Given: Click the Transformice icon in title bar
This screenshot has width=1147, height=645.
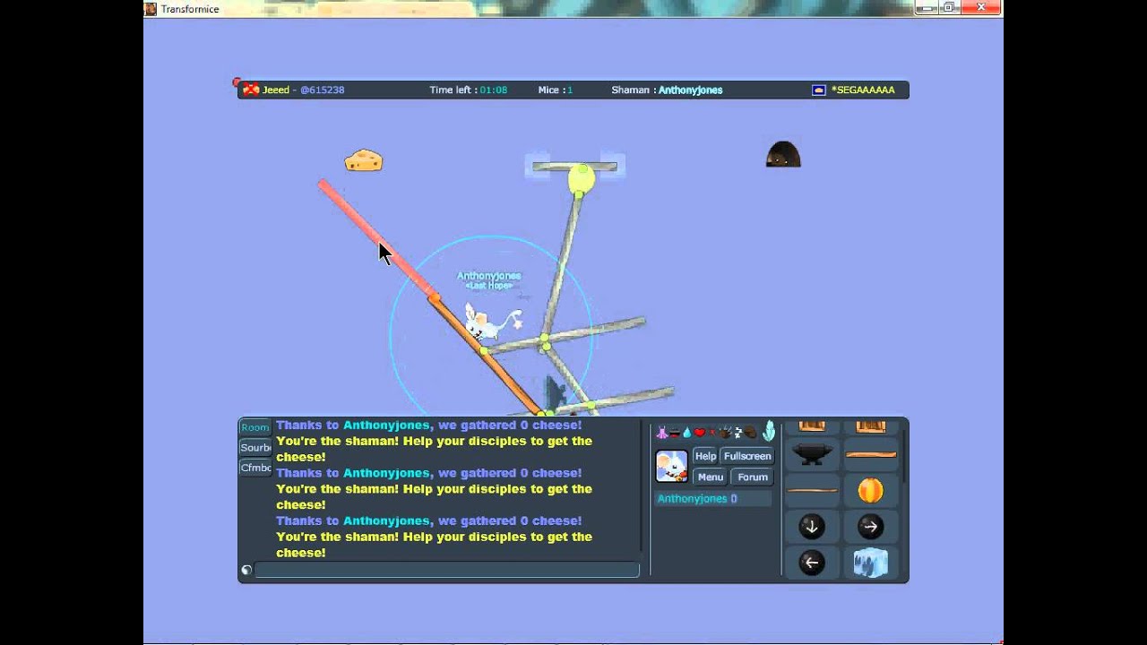Looking at the screenshot, I should pos(151,9).
